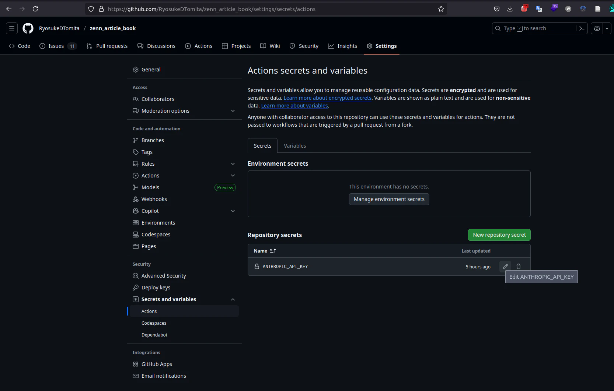Click the search input field
The width and height of the screenshot is (614, 391).
click(534, 28)
